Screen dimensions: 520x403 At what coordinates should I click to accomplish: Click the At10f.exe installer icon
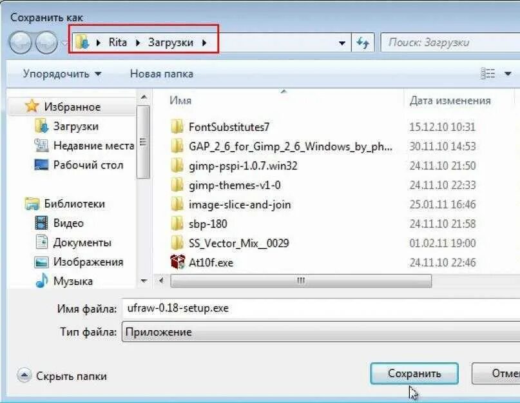(x=177, y=262)
